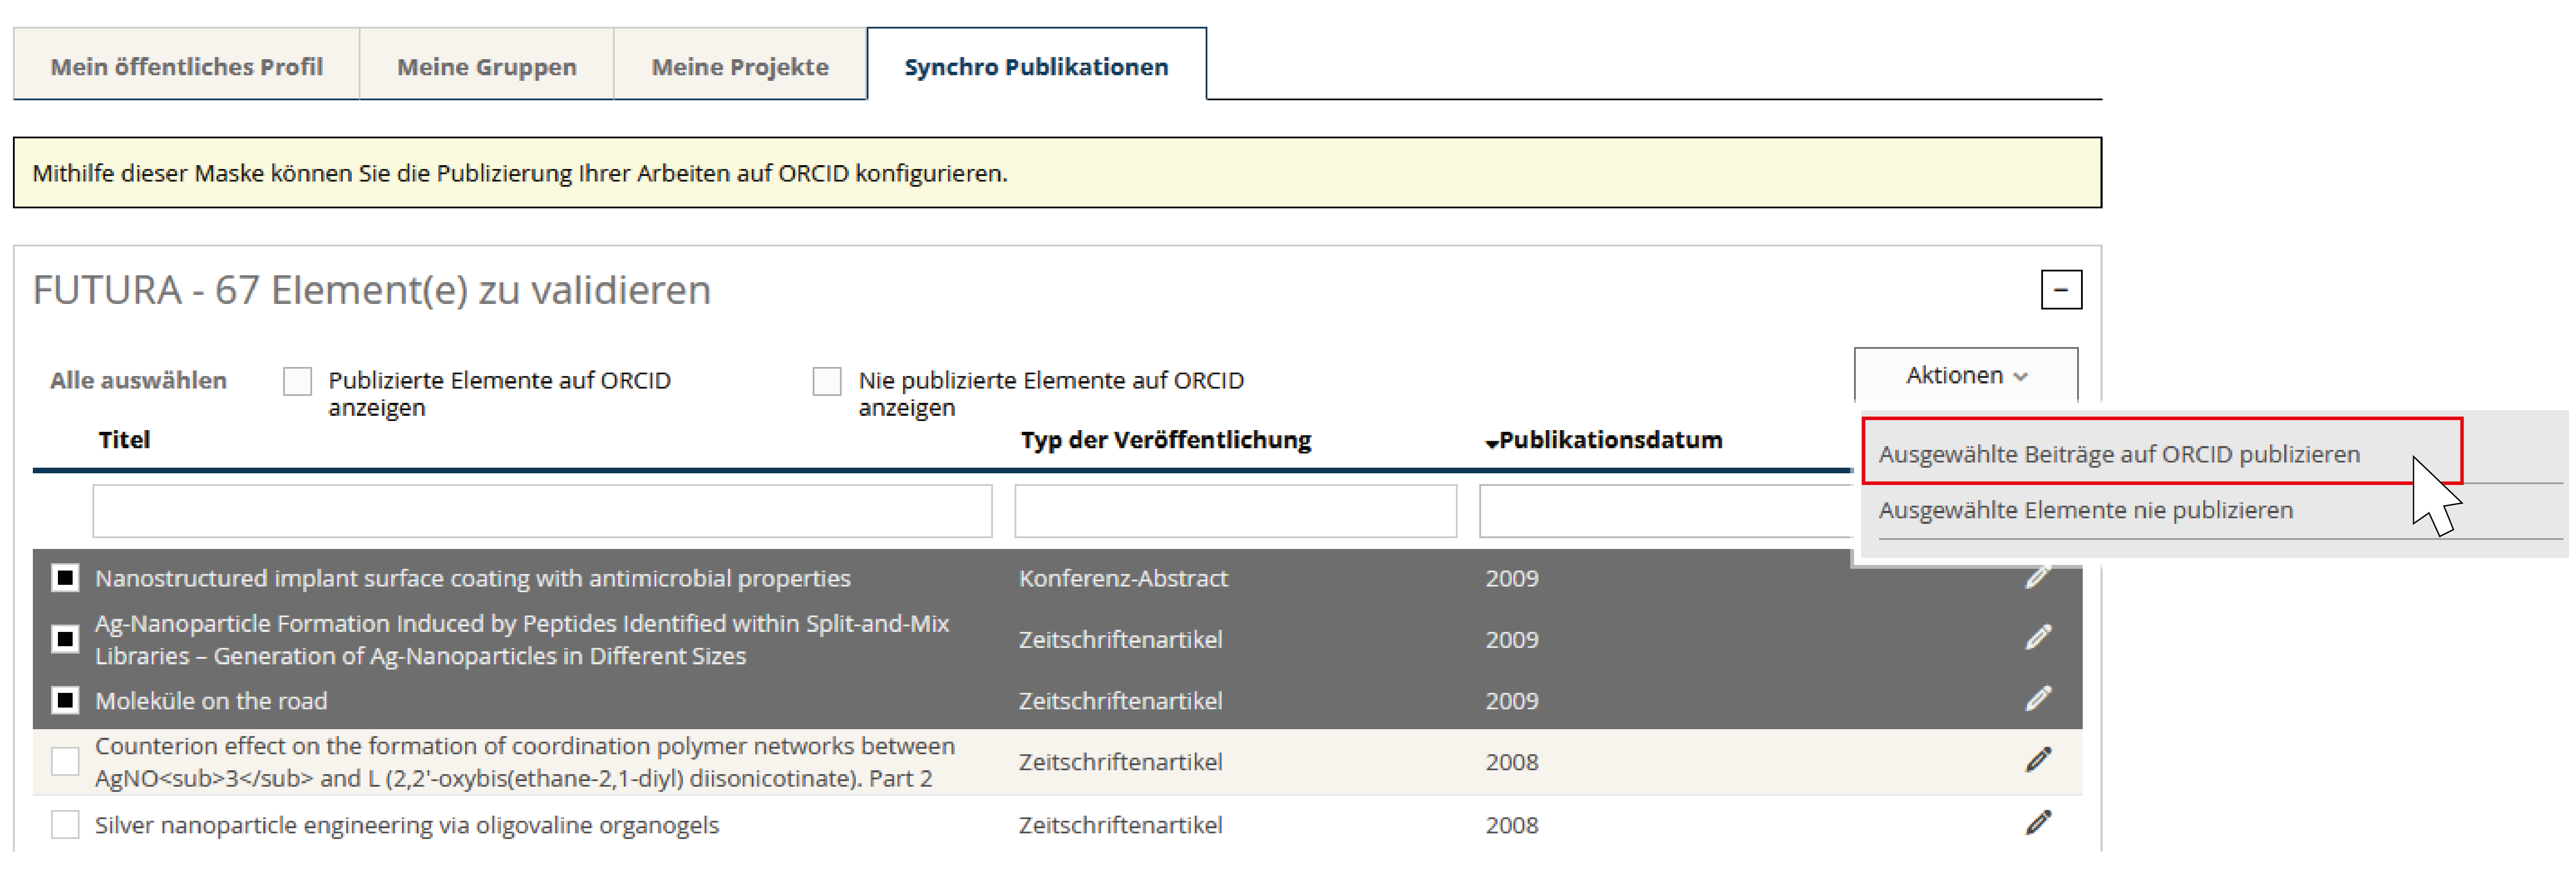Image resolution: width=2576 pixels, height=893 pixels.
Task: Click Zeitschriftenartikel in Silver nanoparticle row
Action: 1120,825
